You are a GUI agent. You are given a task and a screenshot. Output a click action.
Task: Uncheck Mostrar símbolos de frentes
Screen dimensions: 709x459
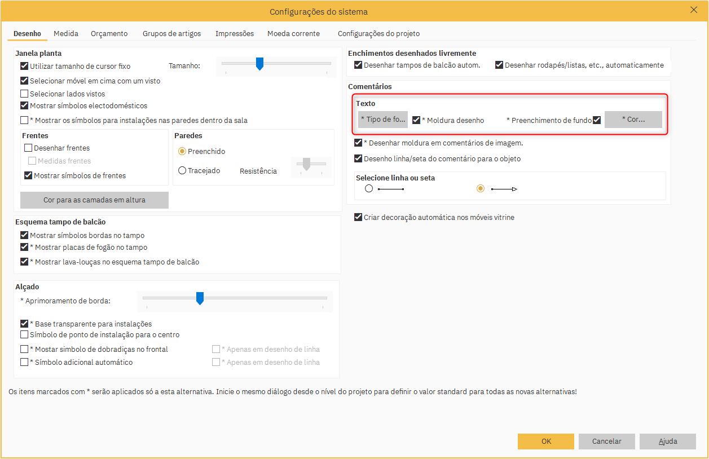28,176
